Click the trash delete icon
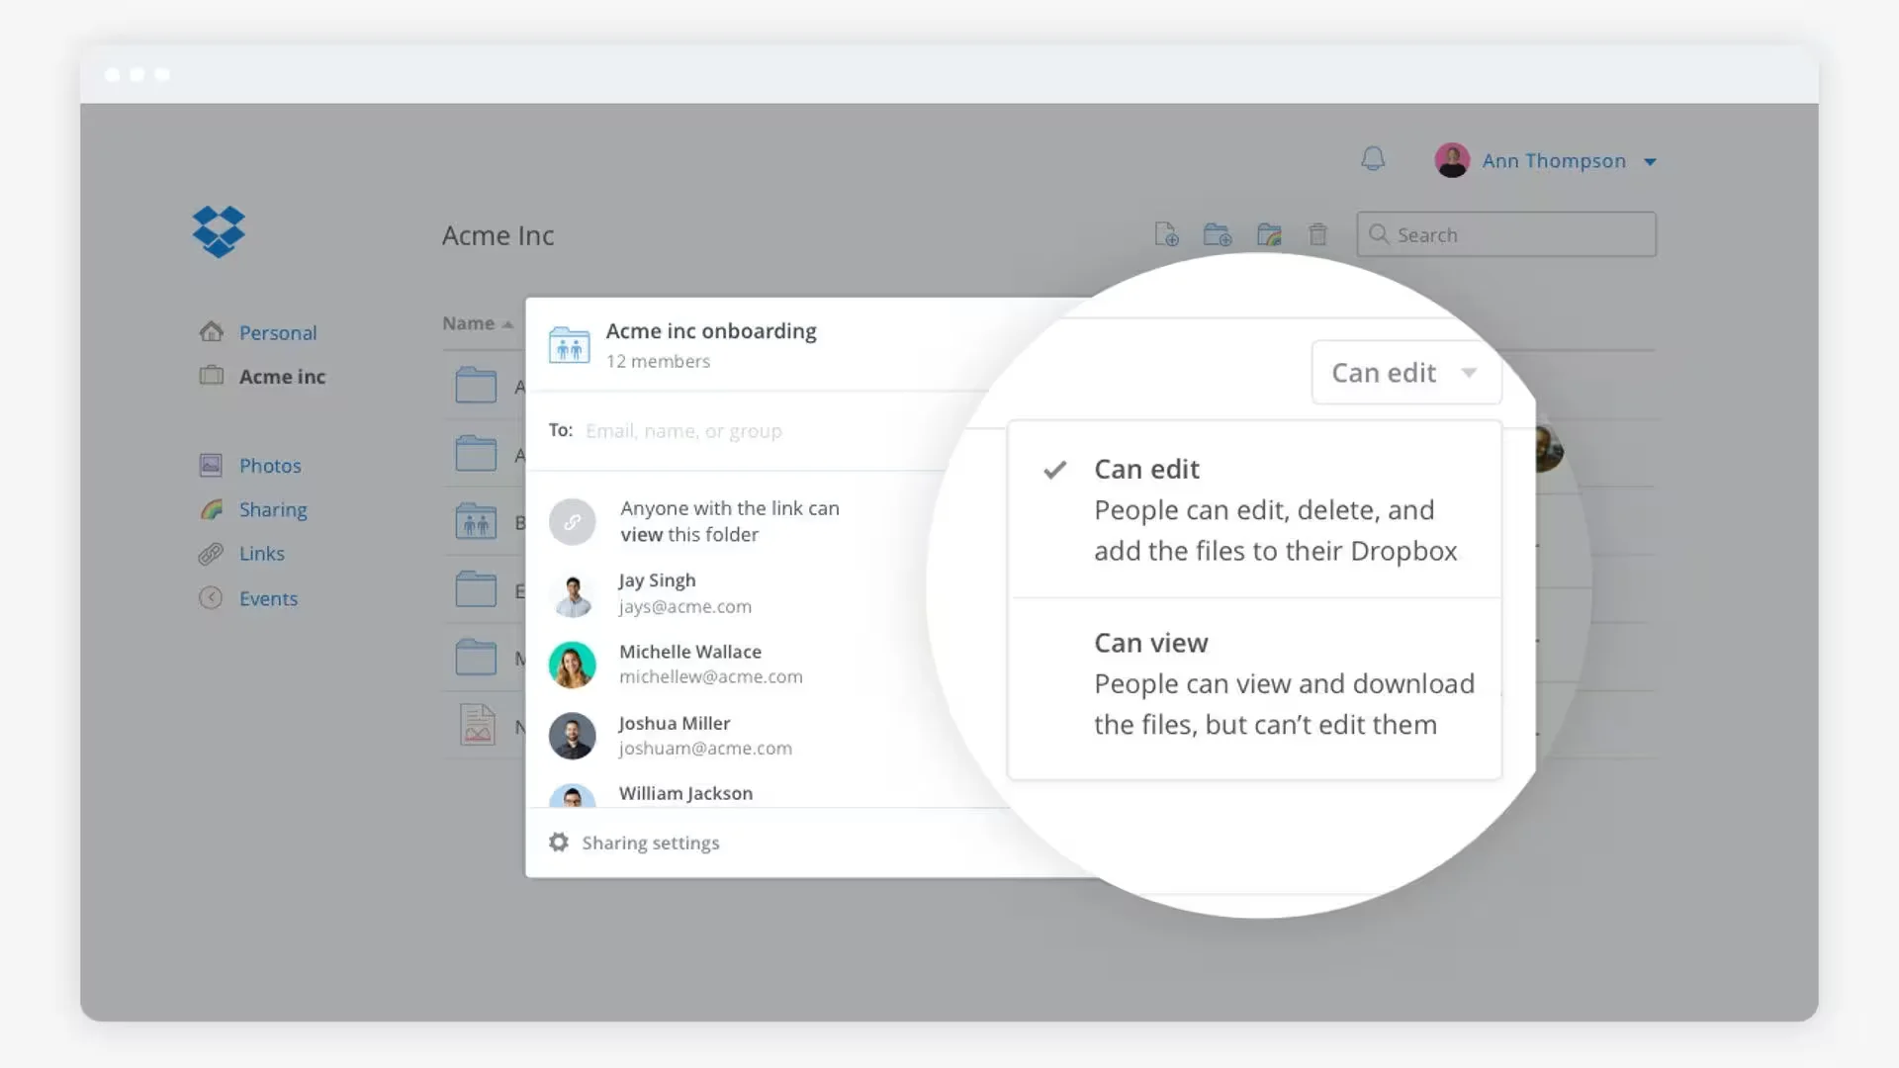Image resolution: width=1899 pixels, height=1068 pixels. (x=1317, y=235)
